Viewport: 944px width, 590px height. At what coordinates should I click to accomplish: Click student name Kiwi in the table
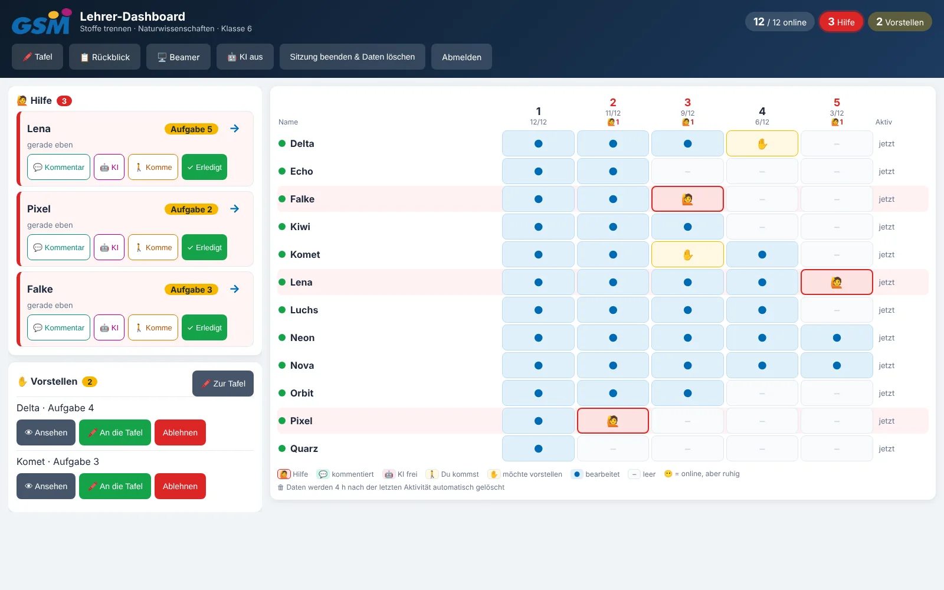point(300,227)
